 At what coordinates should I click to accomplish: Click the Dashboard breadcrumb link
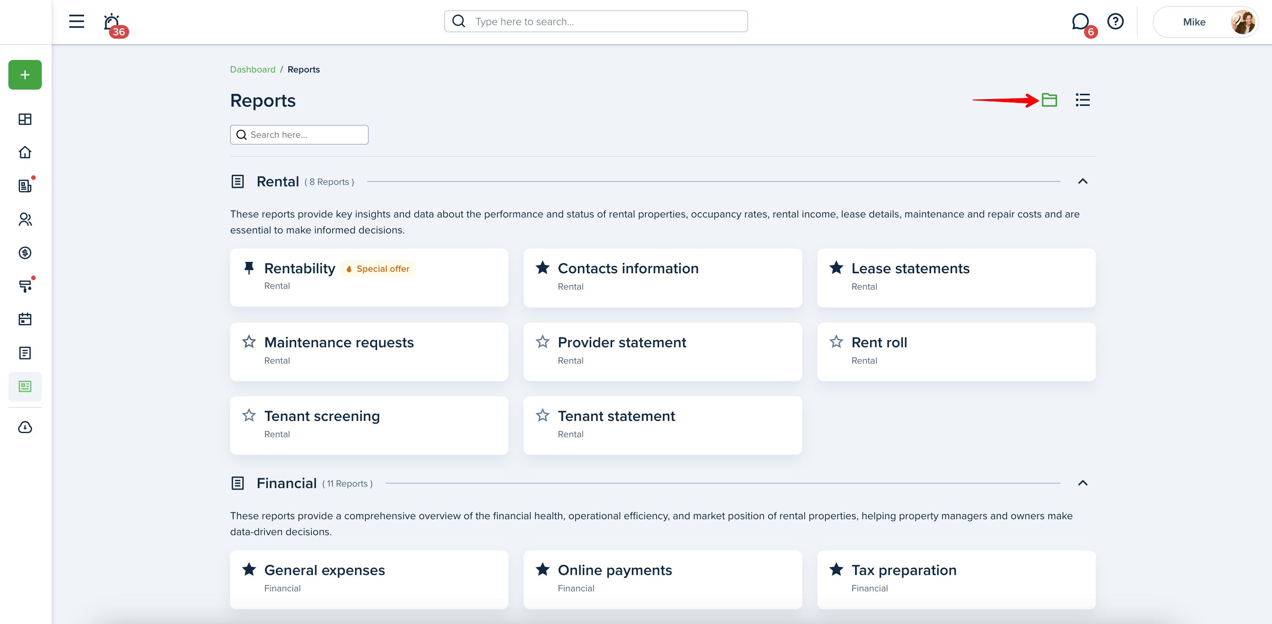tap(253, 69)
